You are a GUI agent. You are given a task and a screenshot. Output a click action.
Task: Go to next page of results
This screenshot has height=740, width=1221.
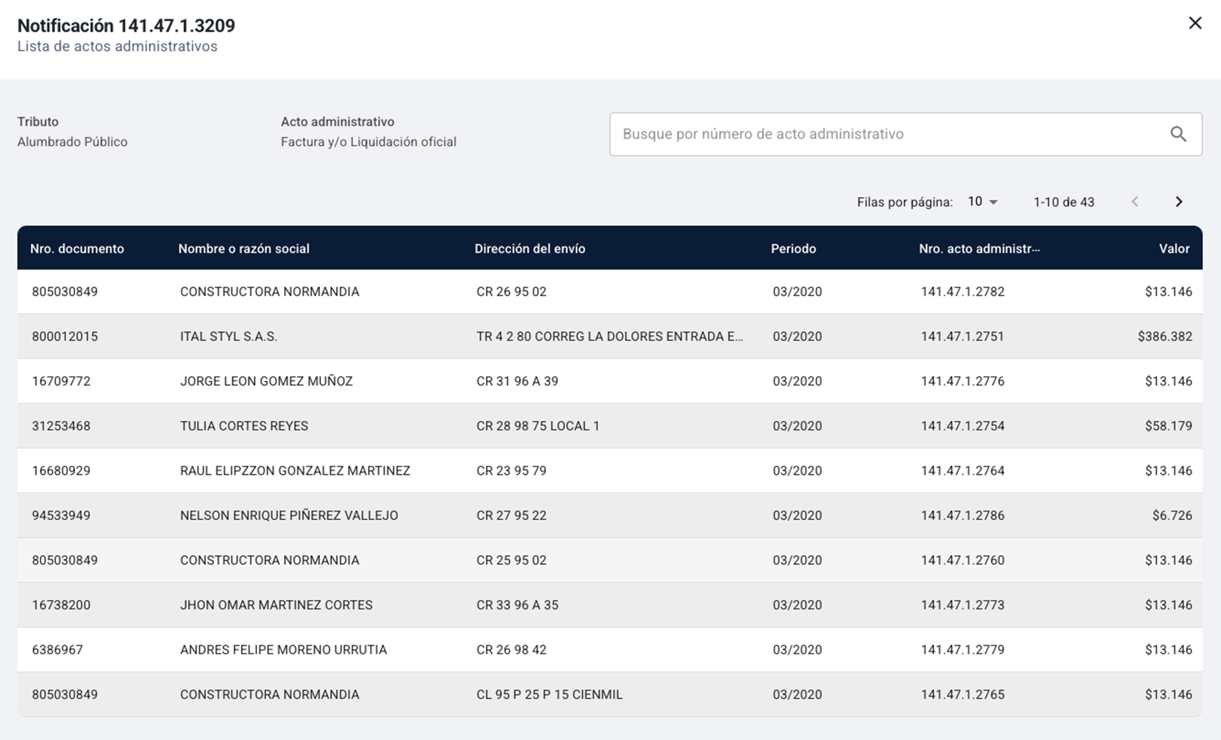tap(1178, 201)
